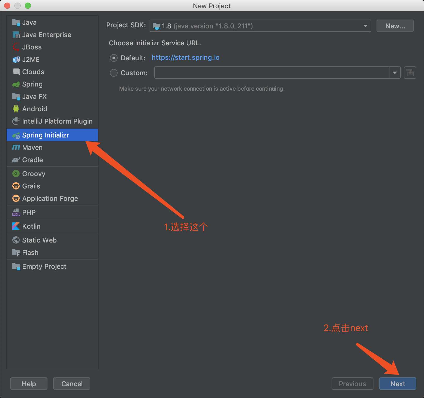Select Spring Initializr in the list
This screenshot has width=424, height=398.
[52, 135]
